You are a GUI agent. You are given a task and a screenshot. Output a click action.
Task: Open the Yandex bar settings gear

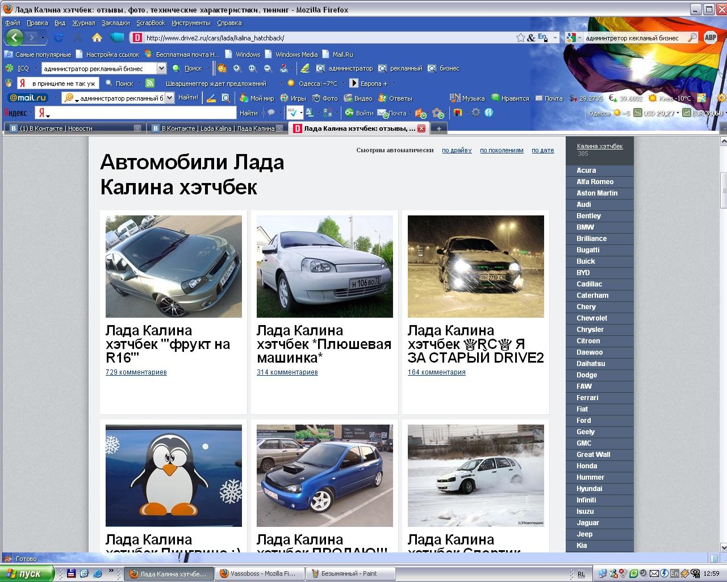click(476, 113)
